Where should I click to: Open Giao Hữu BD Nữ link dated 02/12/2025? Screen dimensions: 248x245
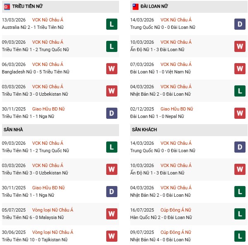coord(177,109)
